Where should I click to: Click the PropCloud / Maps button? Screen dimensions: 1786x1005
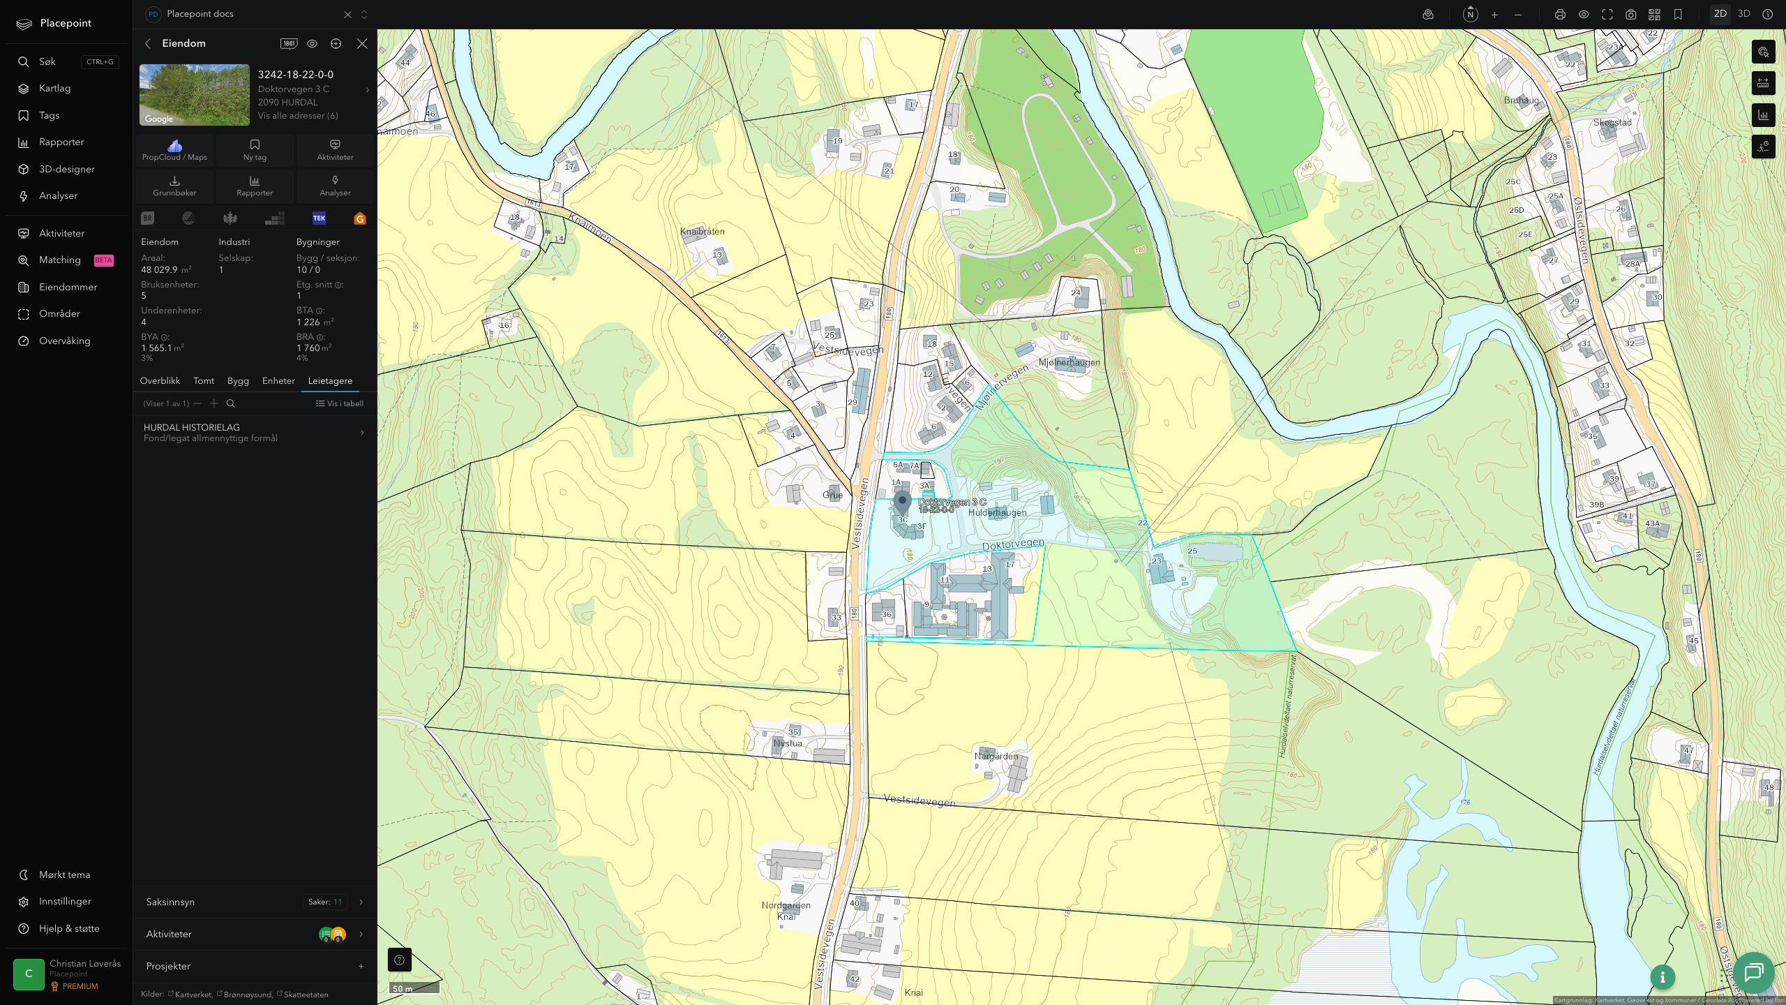(x=174, y=150)
